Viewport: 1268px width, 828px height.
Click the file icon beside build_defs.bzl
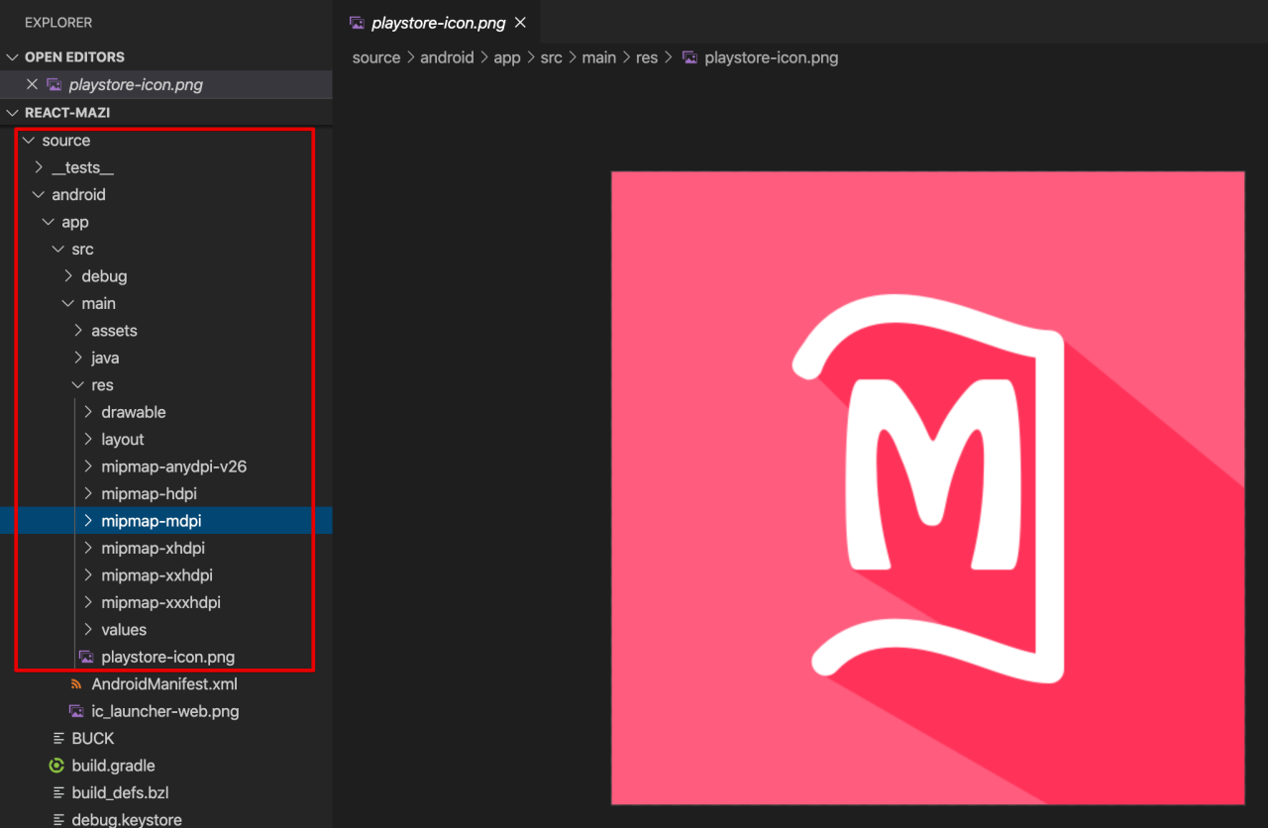click(x=57, y=793)
